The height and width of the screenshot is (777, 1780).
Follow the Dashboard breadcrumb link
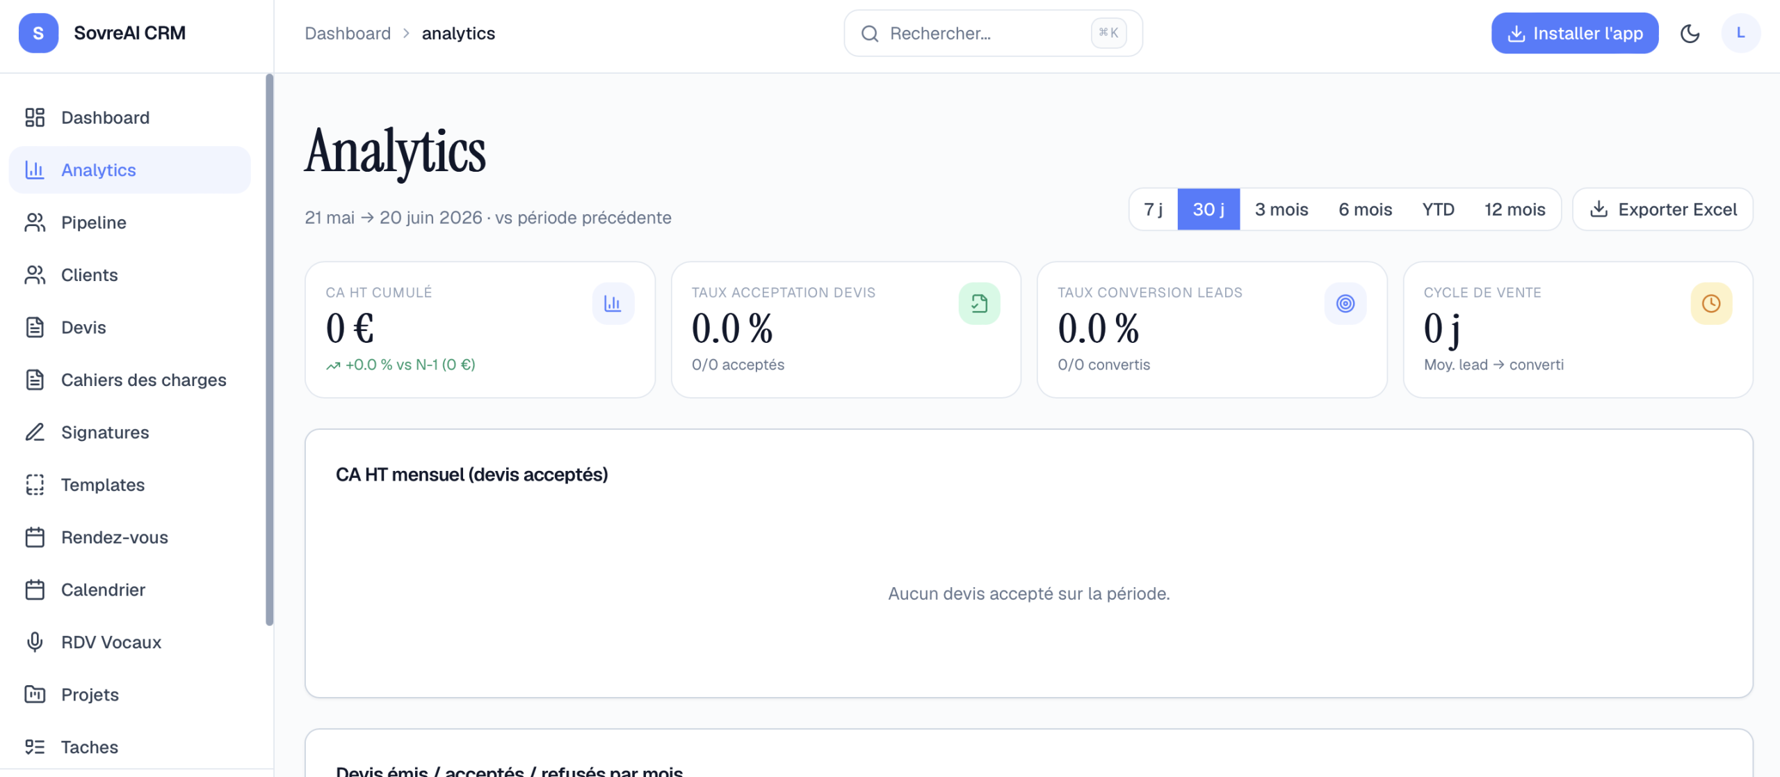coord(348,33)
